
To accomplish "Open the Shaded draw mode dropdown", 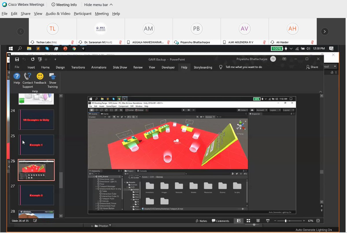I will (x=97, y=117).
